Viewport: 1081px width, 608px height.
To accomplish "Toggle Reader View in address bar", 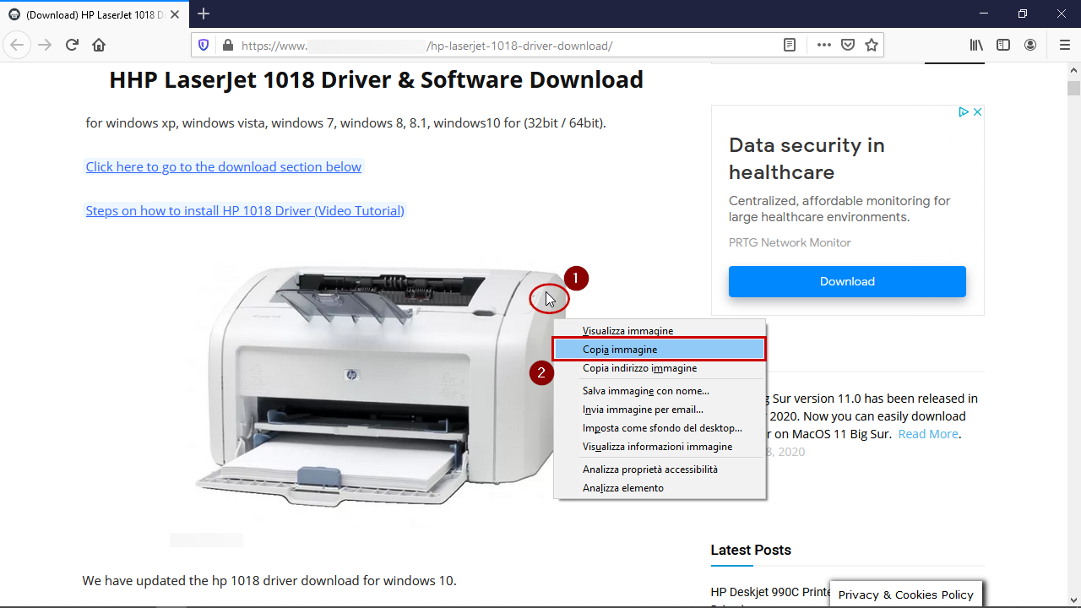I will click(x=790, y=46).
